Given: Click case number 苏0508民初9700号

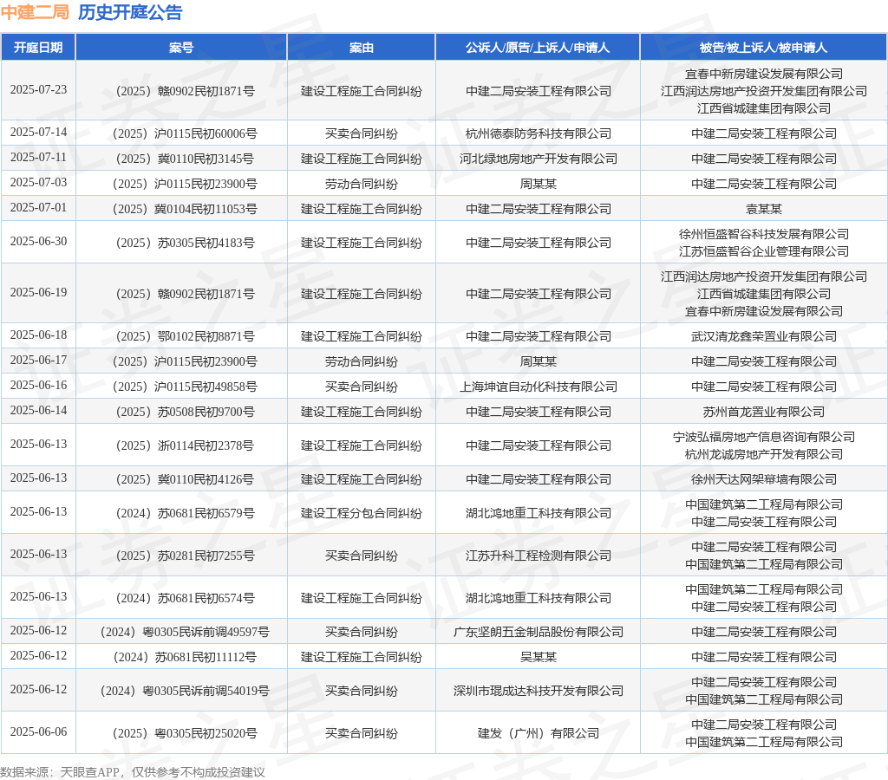Looking at the screenshot, I should tap(185, 412).
